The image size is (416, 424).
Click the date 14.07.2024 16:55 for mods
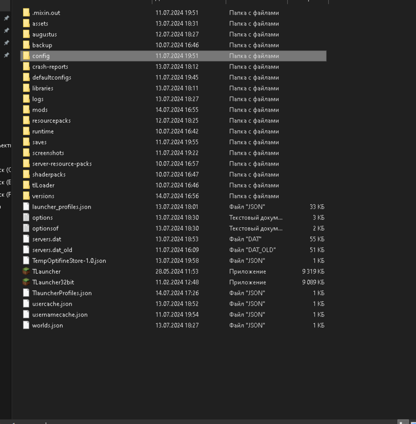tap(177, 110)
